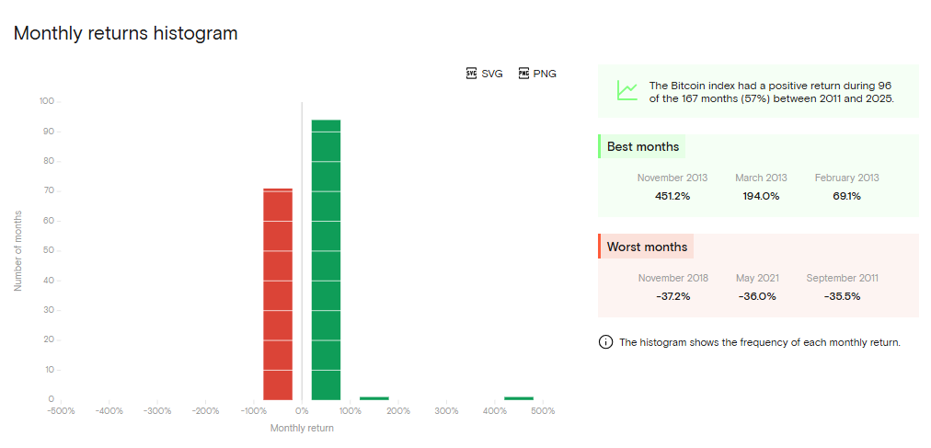Click the Monthly returns histogram title
931x448 pixels.
[126, 33]
